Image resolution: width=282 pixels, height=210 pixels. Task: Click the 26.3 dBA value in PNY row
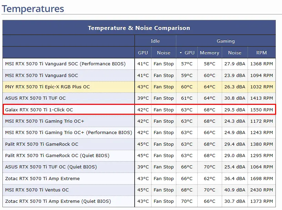235,87
